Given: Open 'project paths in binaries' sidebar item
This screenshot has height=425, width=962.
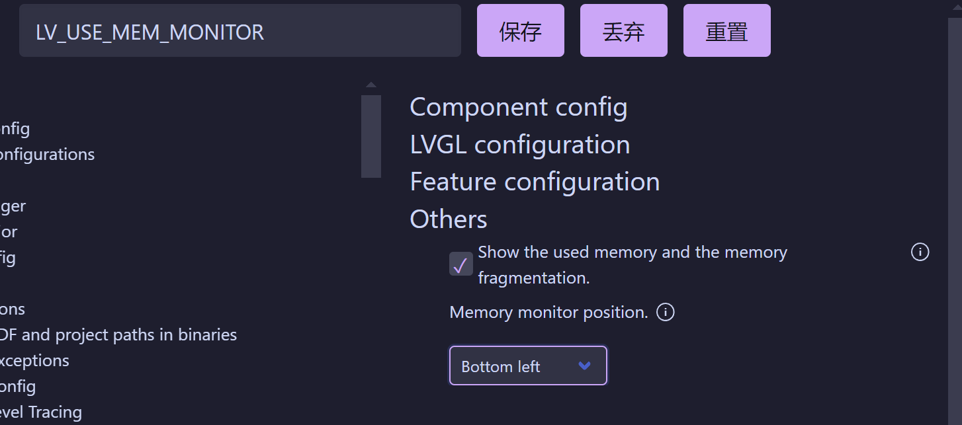Looking at the screenshot, I should 118,335.
